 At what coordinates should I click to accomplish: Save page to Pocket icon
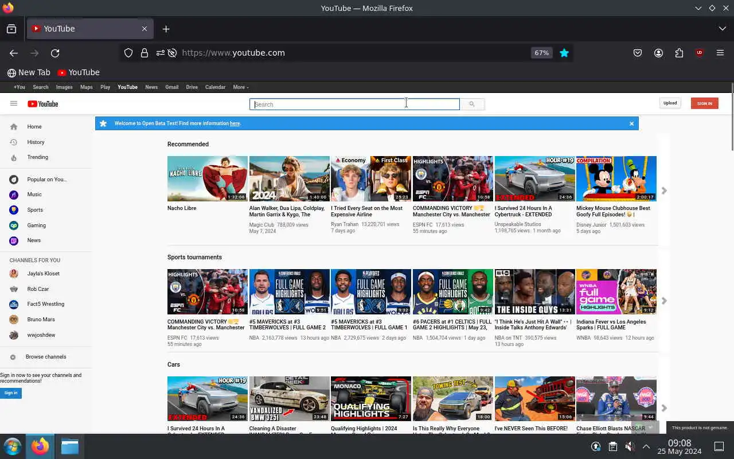point(638,53)
